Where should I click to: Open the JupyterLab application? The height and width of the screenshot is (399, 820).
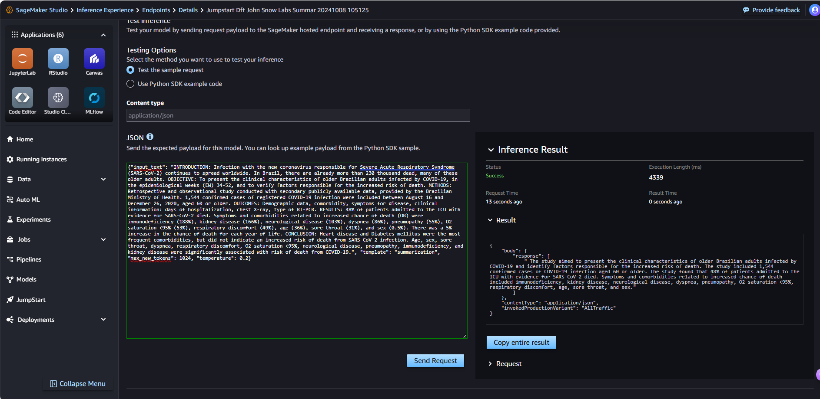coord(23,62)
